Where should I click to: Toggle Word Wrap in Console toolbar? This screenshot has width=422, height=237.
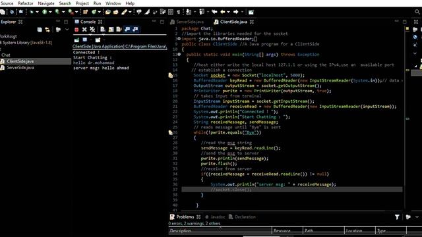point(119,30)
